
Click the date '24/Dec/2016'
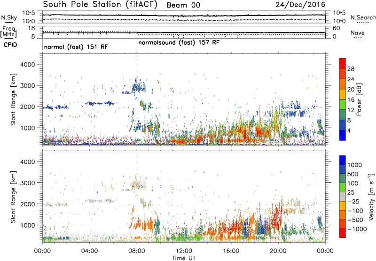300,5
